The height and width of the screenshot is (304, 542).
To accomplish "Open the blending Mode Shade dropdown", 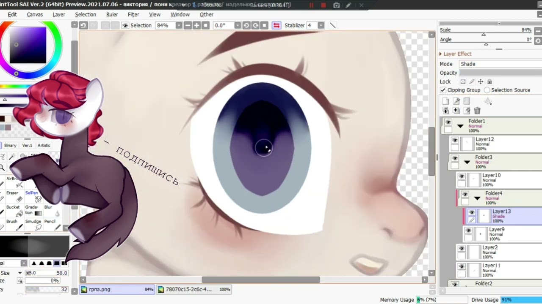I will tap(500, 64).
